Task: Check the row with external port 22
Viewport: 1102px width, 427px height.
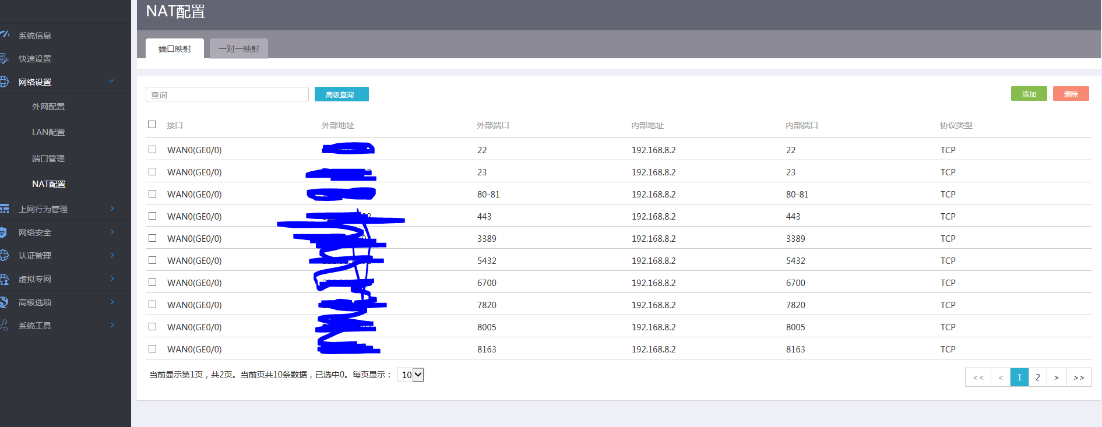Action: point(153,149)
